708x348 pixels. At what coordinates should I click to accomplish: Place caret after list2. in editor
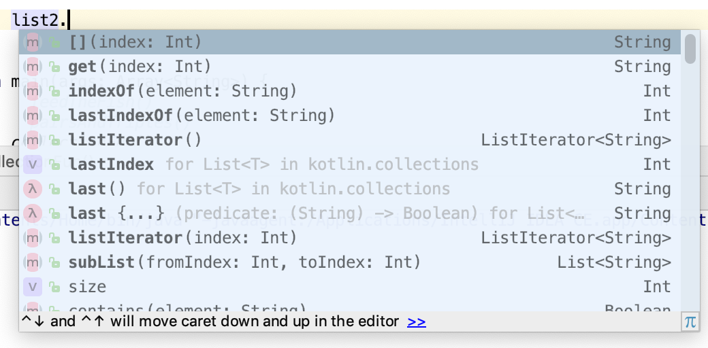coord(69,19)
